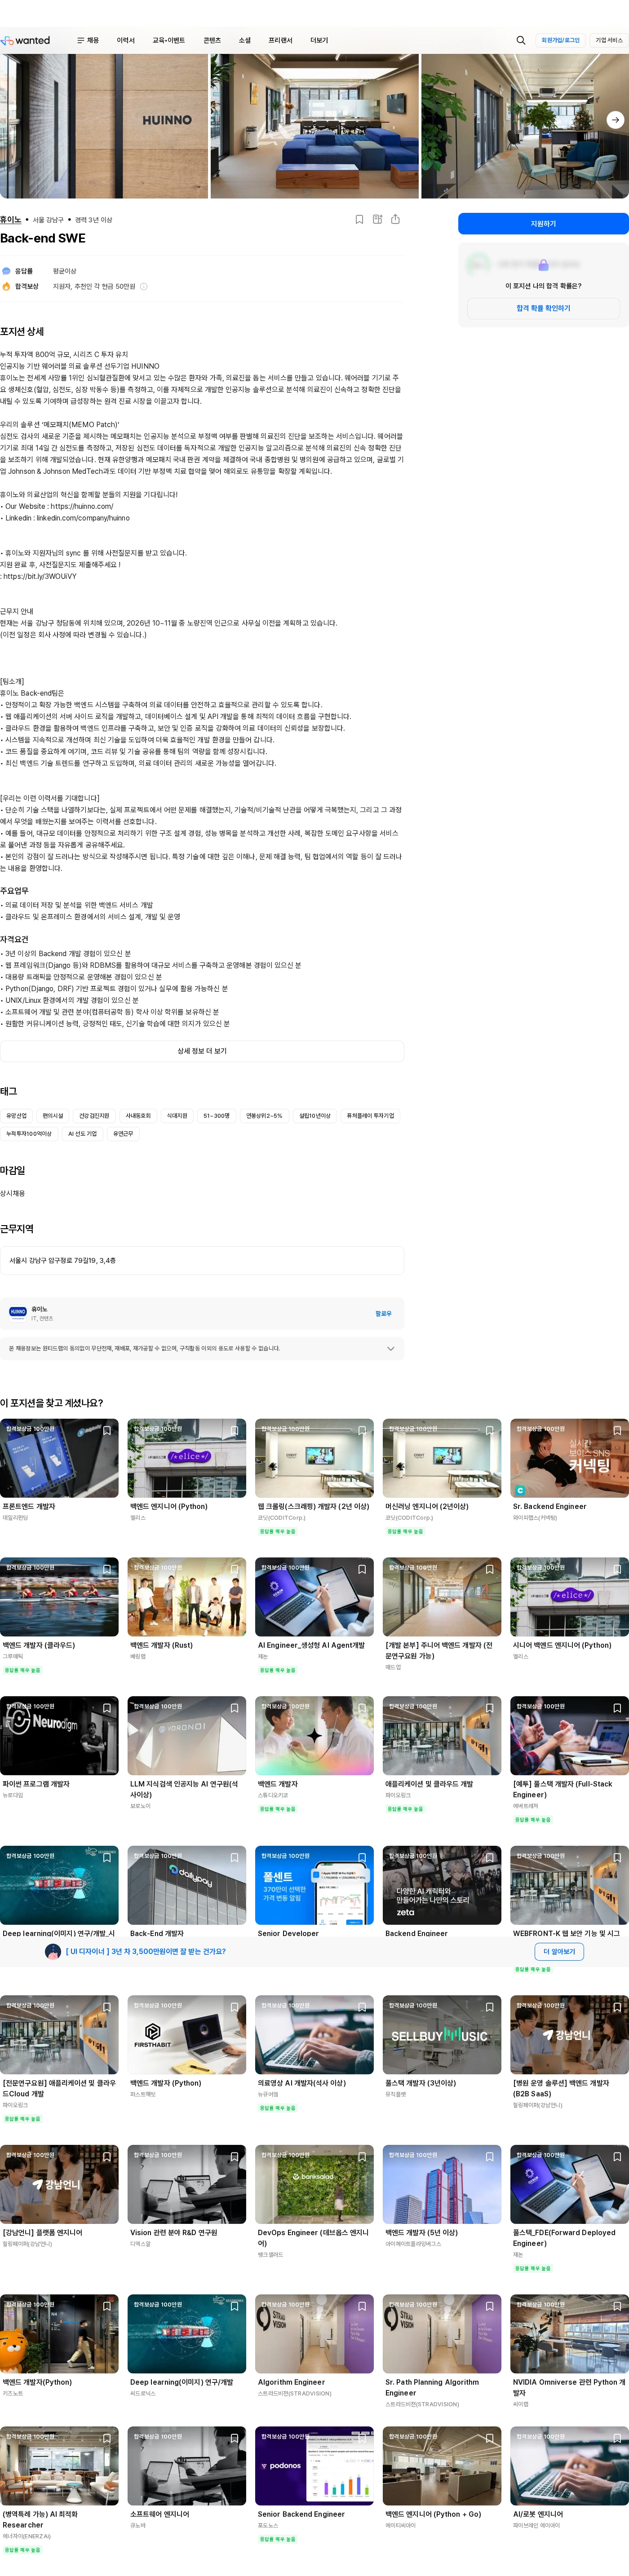
Task: Select the AI 선도 기업 tag
Action: coord(82,1134)
